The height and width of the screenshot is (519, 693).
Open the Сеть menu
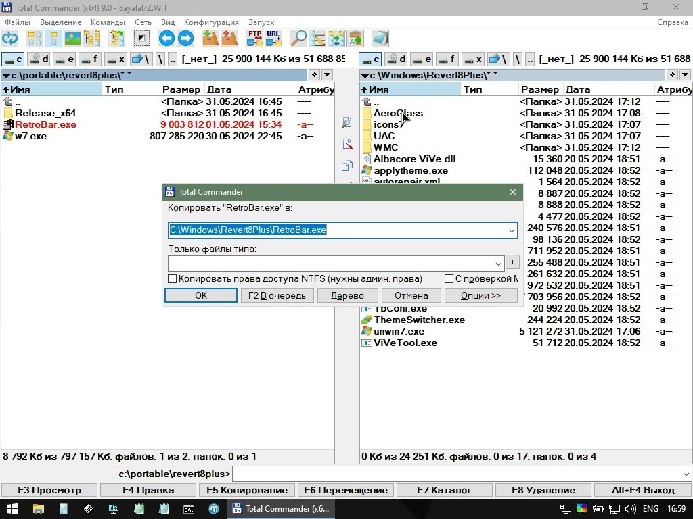pos(143,22)
